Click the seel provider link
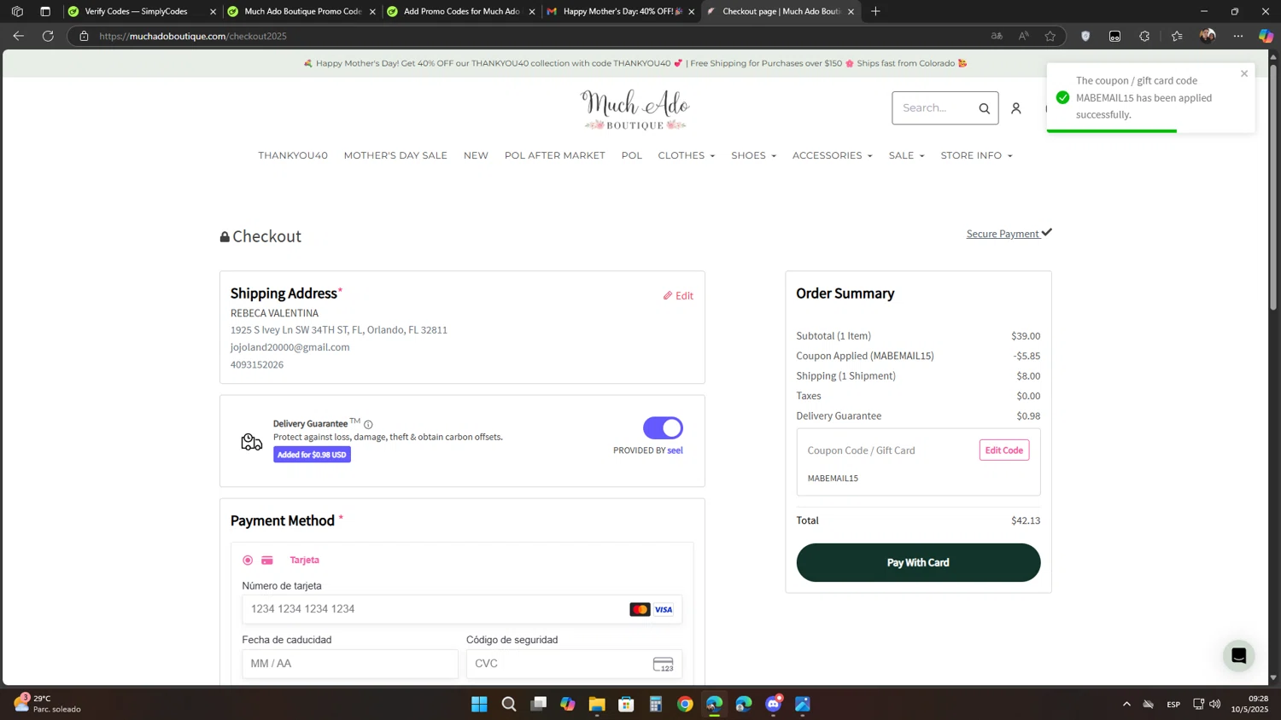Screen dimensions: 1281x720 tap(675, 450)
